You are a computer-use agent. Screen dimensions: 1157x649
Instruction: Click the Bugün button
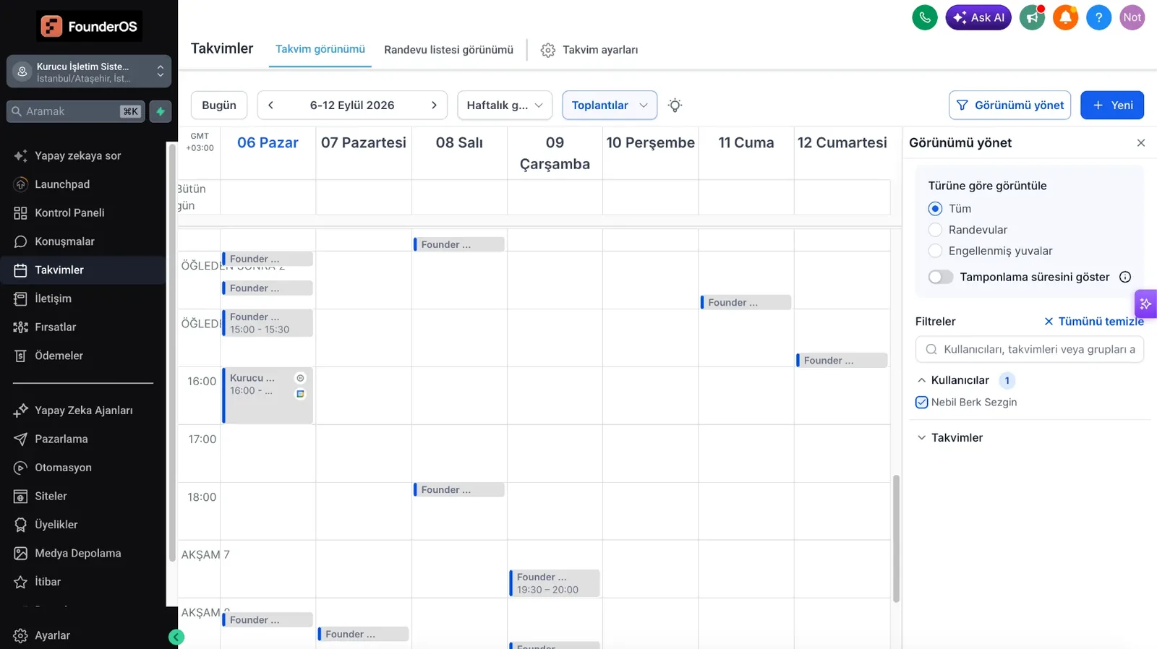[x=219, y=106]
